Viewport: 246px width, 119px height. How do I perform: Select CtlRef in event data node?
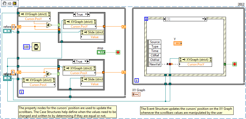coord(155,55)
